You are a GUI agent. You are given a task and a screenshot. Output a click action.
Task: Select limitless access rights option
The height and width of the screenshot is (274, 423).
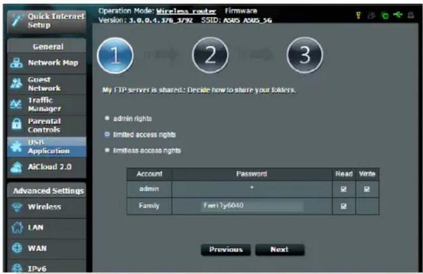pyautogui.click(x=107, y=150)
